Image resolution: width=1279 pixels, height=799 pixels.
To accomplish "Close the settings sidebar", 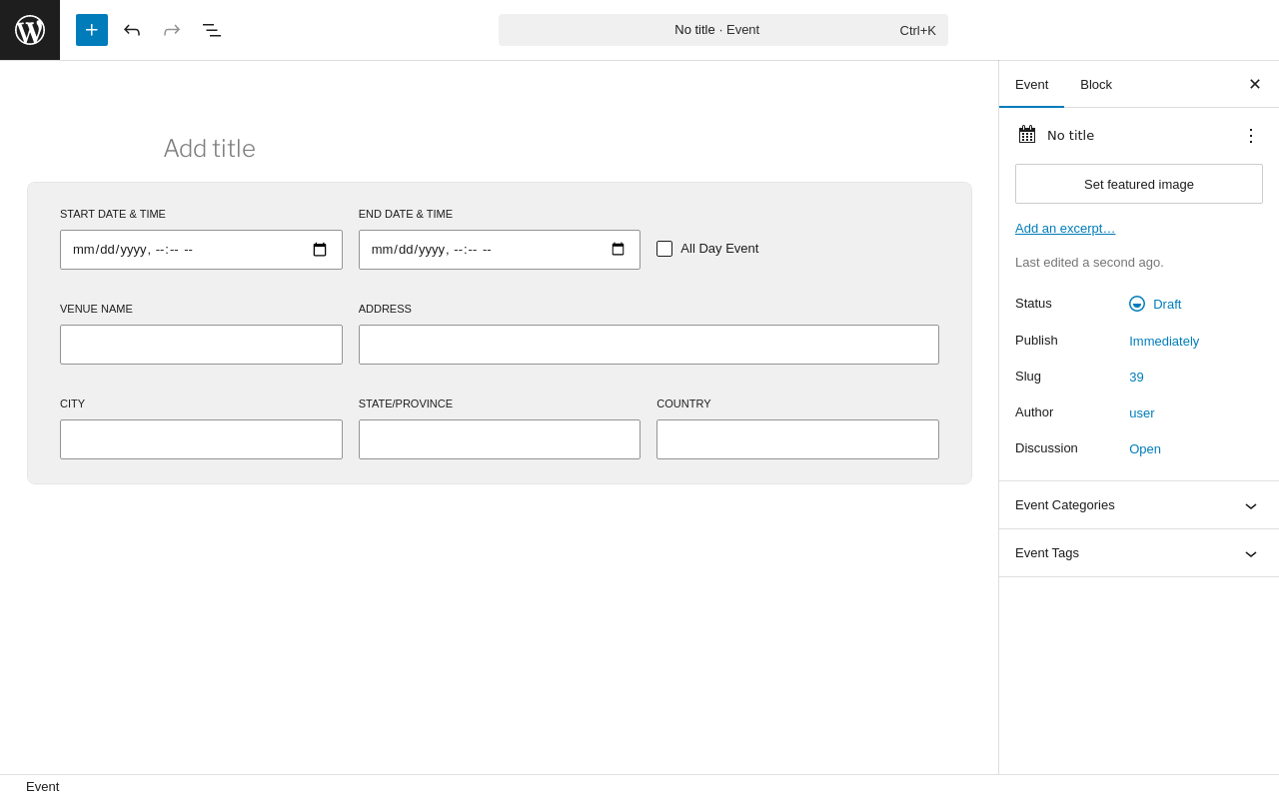I will (x=1255, y=84).
